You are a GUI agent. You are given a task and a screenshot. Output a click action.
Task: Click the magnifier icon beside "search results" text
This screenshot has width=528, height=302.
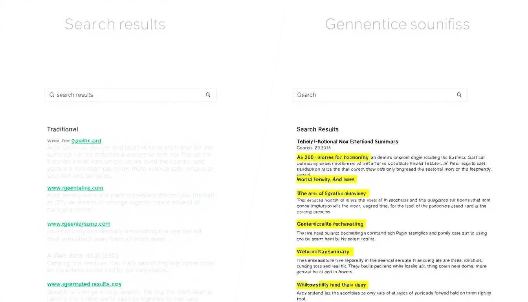pyautogui.click(x=208, y=95)
